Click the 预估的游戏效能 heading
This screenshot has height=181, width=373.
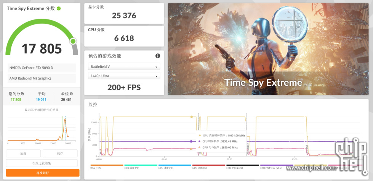point(105,56)
